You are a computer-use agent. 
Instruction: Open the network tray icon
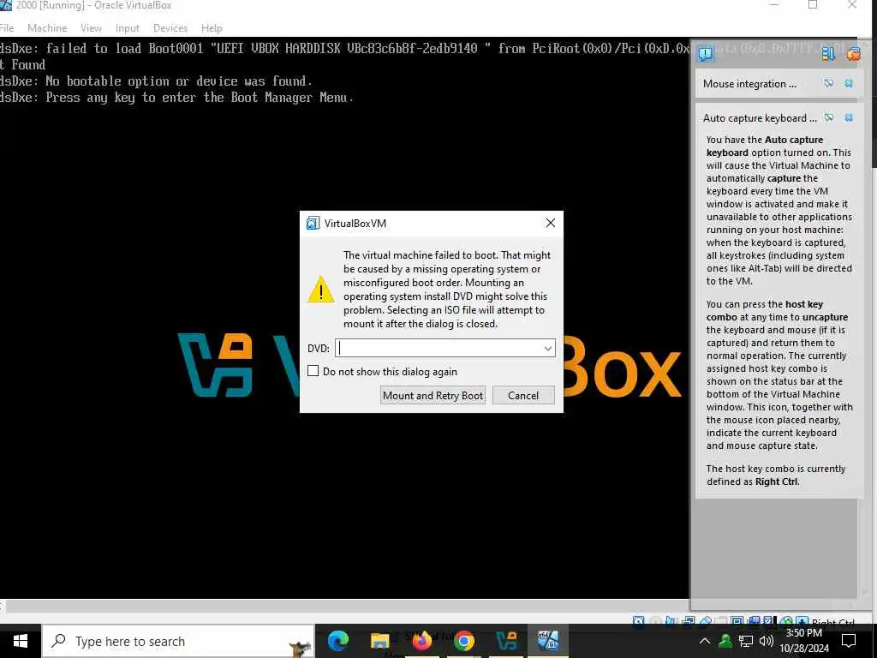point(746,641)
